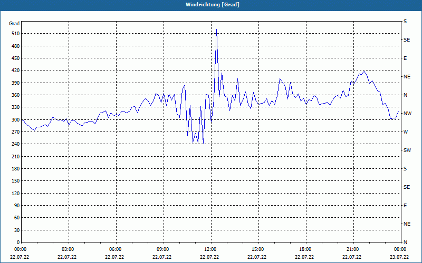The width and height of the screenshot is (422, 263).
Task: Click N compass label beside 360 gridline
Action: [405, 95]
